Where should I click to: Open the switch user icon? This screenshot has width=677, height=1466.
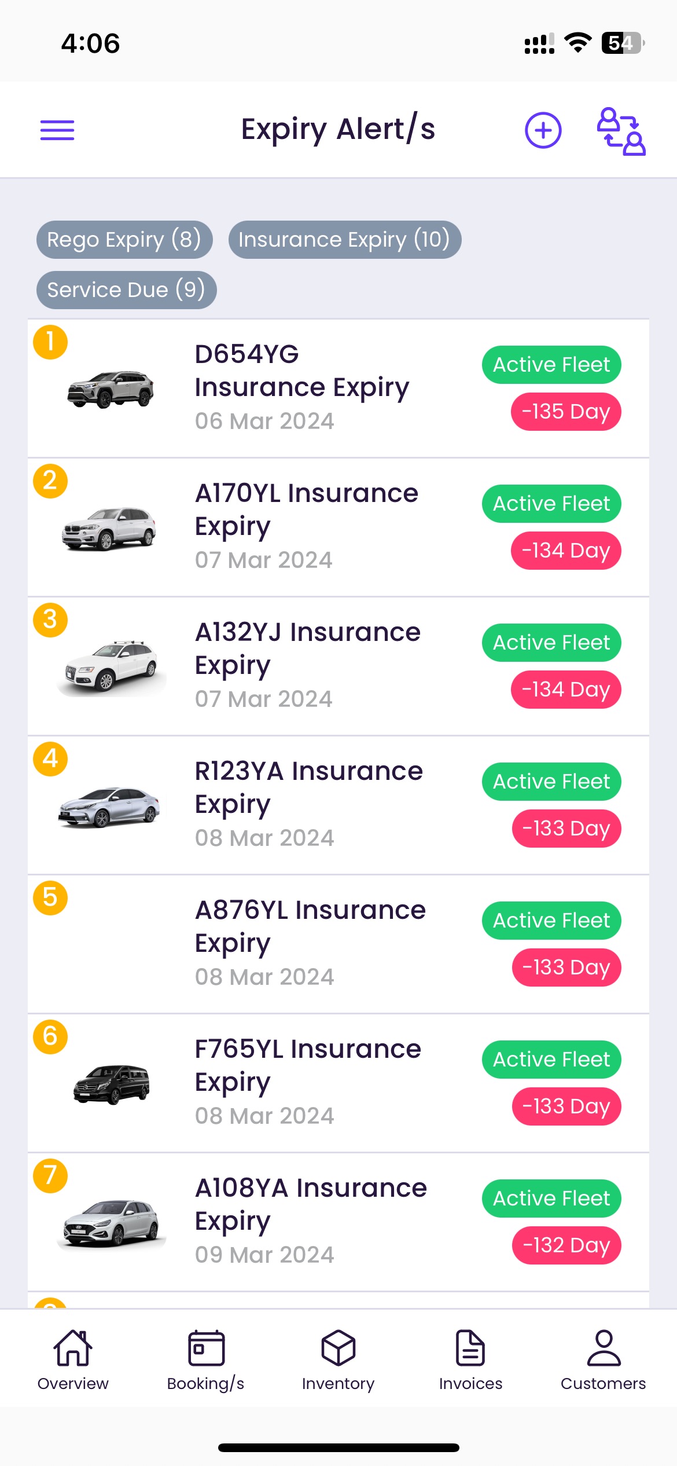pyautogui.click(x=621, y=131)
